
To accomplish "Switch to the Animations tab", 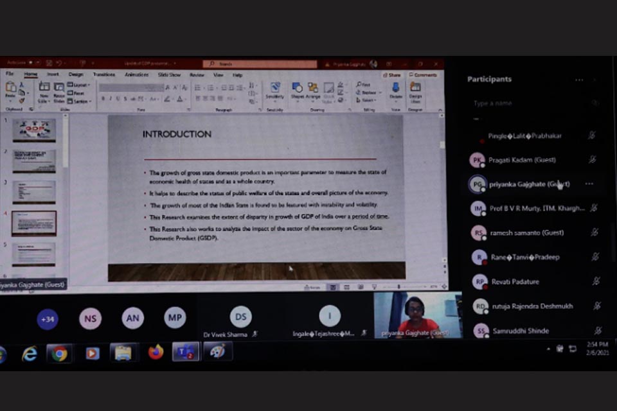I will [x=136, y=74].
